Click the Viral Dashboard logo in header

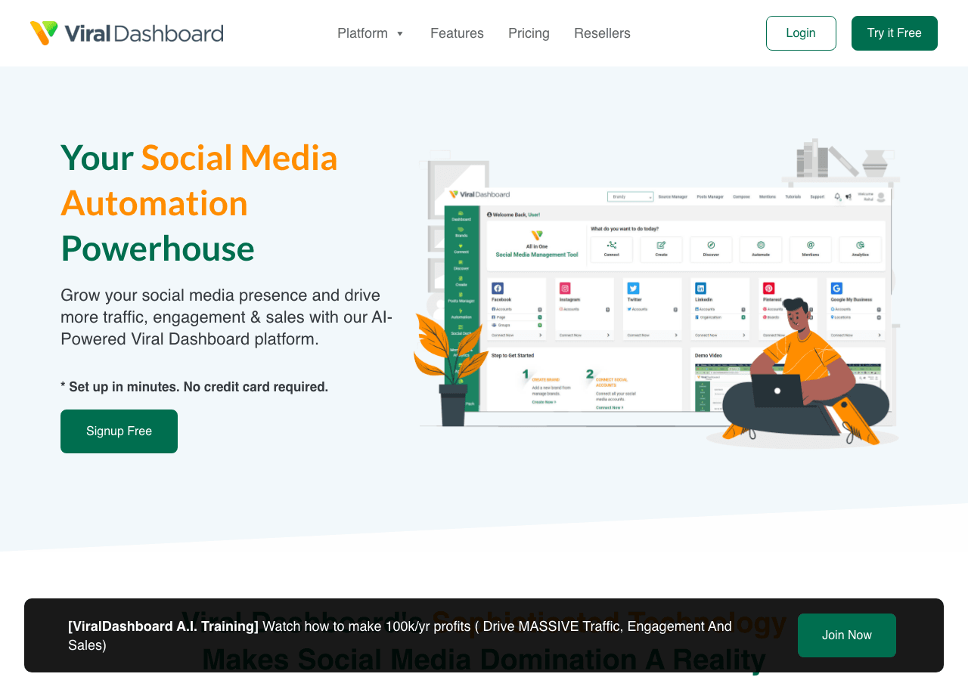pyautogui.click(x=127, y=33)
